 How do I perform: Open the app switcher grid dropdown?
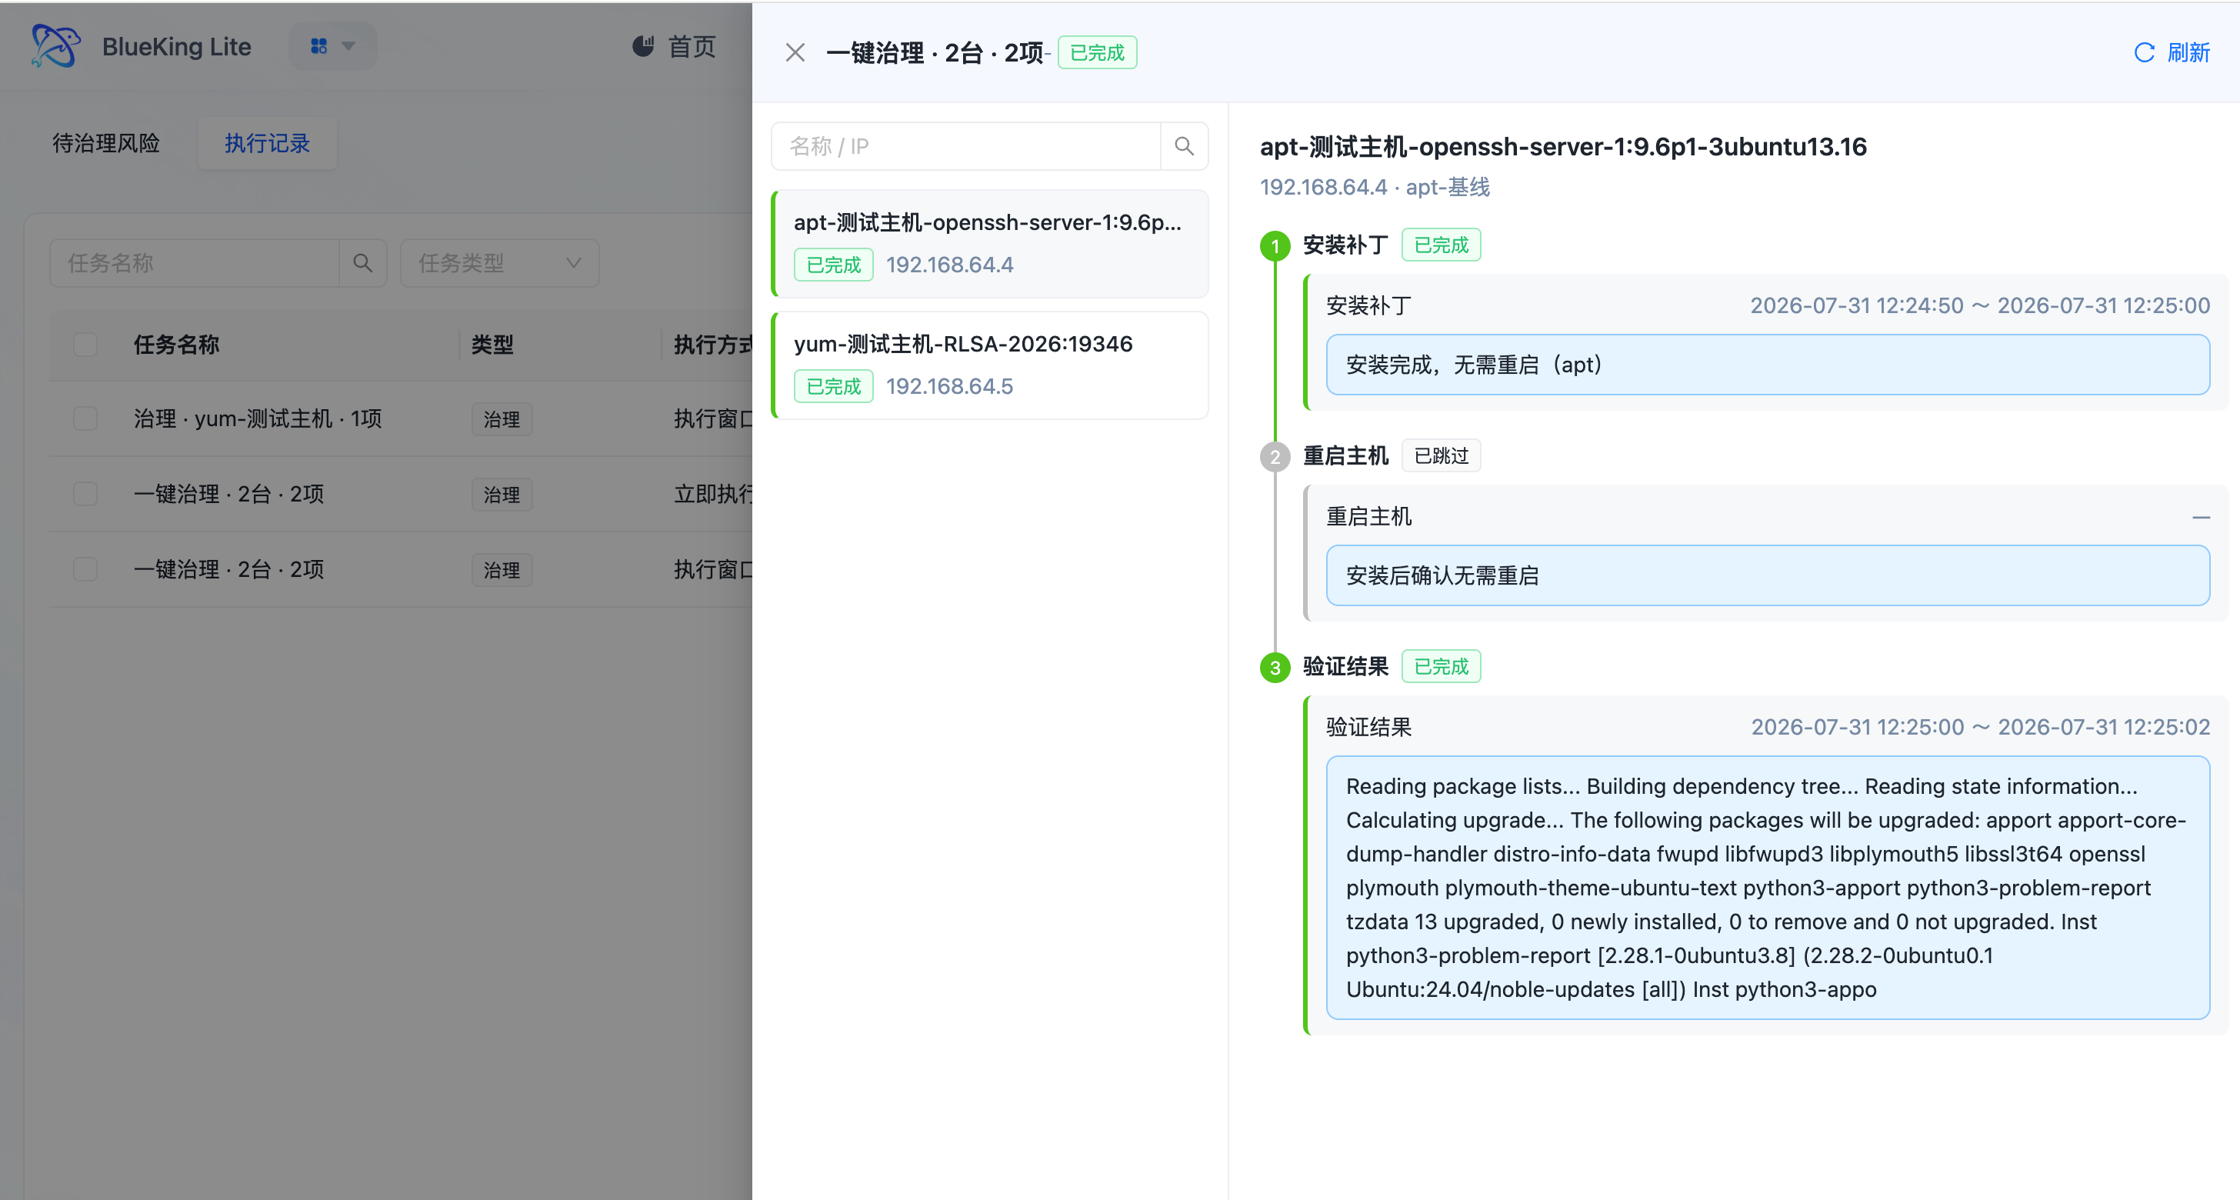tap(333, 46)
